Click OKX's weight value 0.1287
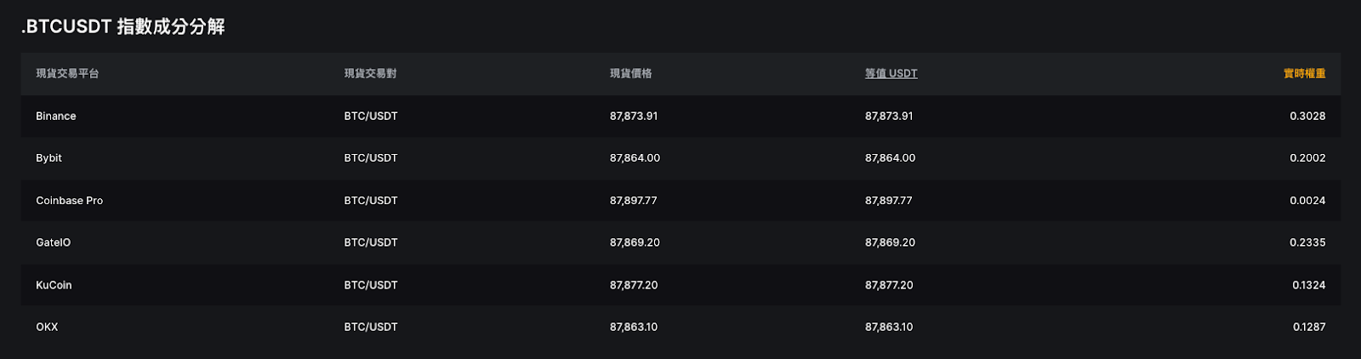This screenshot has width=1361, height=359. click(1308, 327)
